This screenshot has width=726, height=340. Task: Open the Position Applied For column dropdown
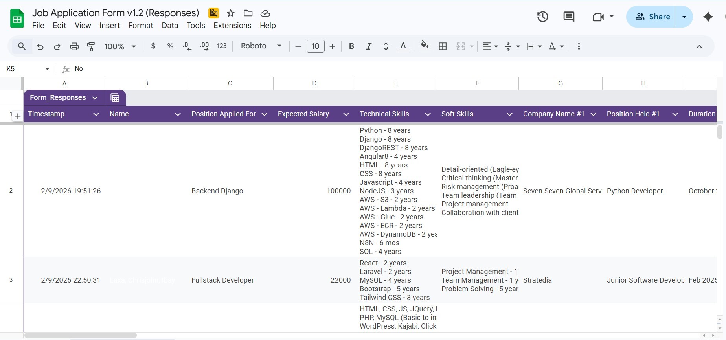click(265, 114)
